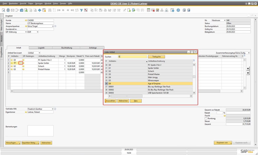Screen dimensions: 258x155
Task: Export to Excel using the toolbar icon
Action: pos(26,10)
